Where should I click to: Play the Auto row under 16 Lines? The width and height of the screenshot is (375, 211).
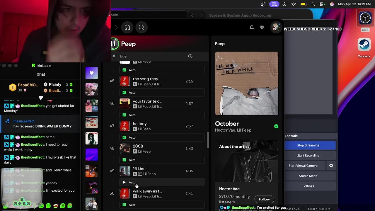(x=162, y=182)
